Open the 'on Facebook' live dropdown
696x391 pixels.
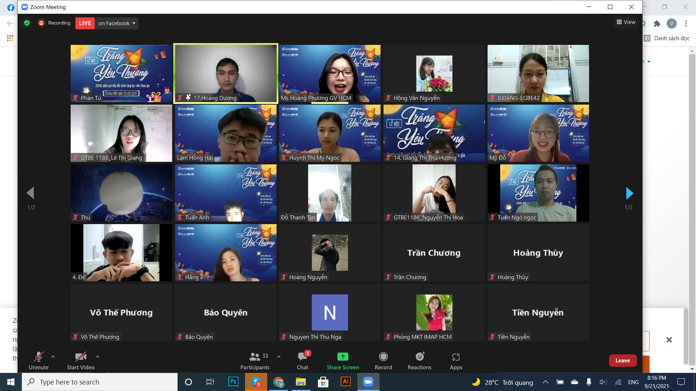point(117,23)
